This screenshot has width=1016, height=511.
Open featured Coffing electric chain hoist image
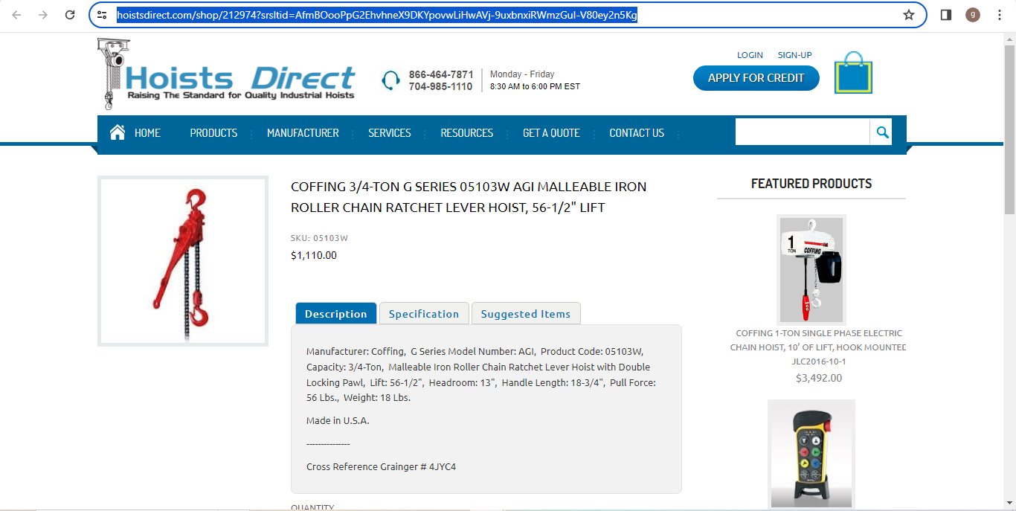(x=811, y=269)
